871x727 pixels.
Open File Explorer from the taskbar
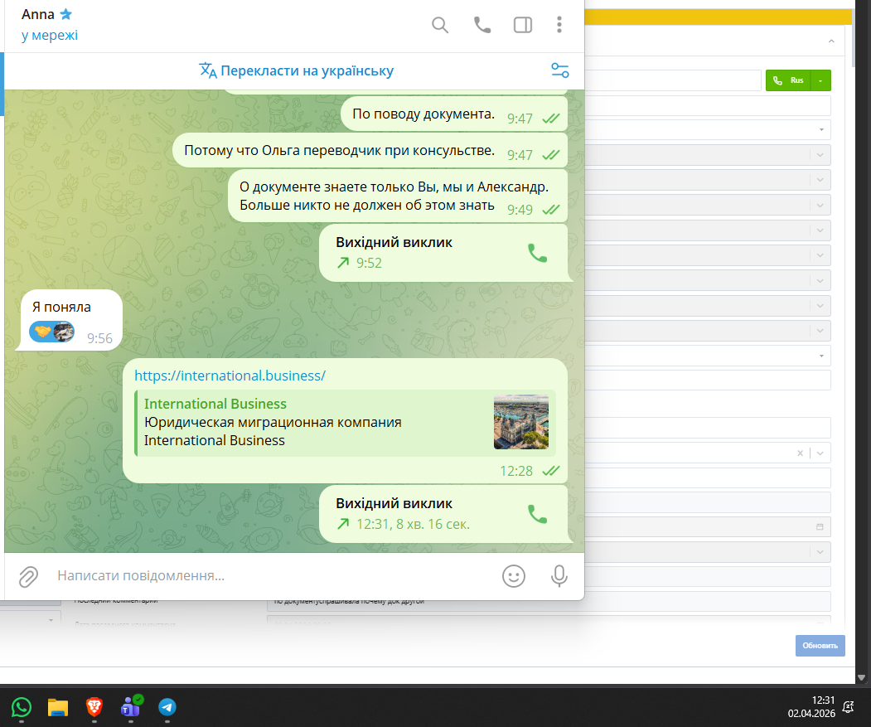pyautogui.click(x=58, y=708)
